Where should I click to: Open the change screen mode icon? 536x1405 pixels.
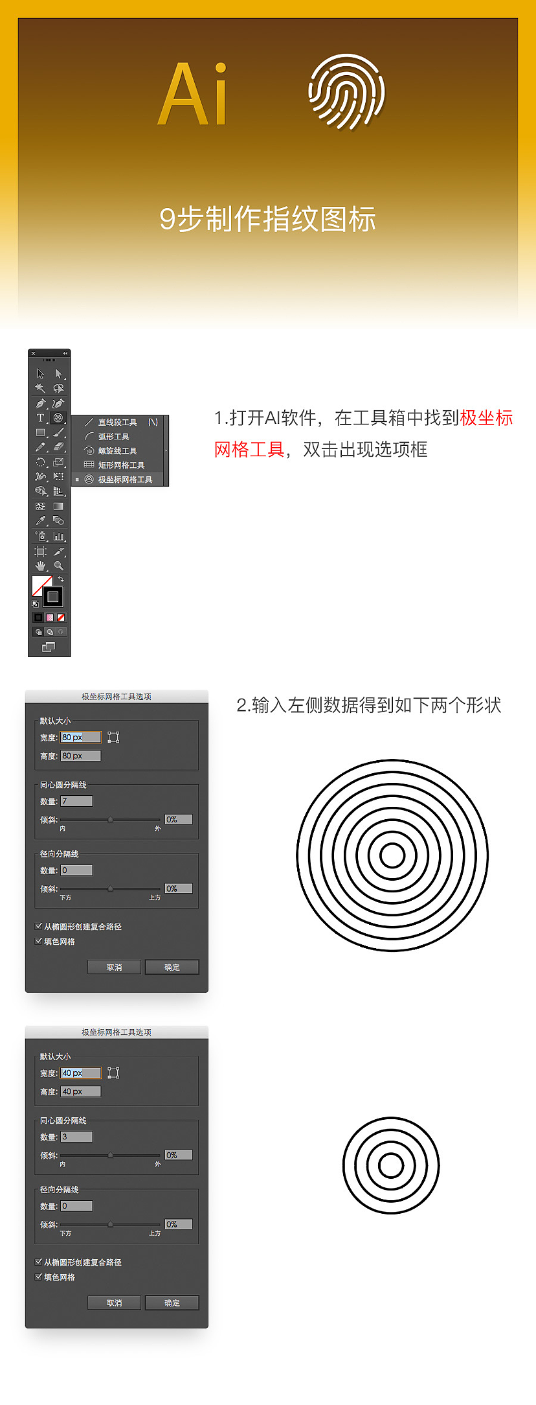[x=49, y=647]
